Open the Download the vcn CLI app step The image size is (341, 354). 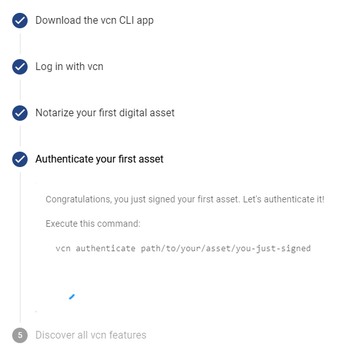[x=94, y=21]
